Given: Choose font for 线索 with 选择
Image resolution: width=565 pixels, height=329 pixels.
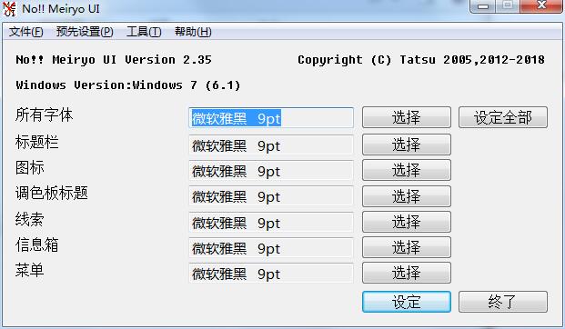Looking at the screenshot, I should click(x=407, y=222).
